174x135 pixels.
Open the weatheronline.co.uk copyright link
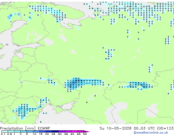pos(151,133)
